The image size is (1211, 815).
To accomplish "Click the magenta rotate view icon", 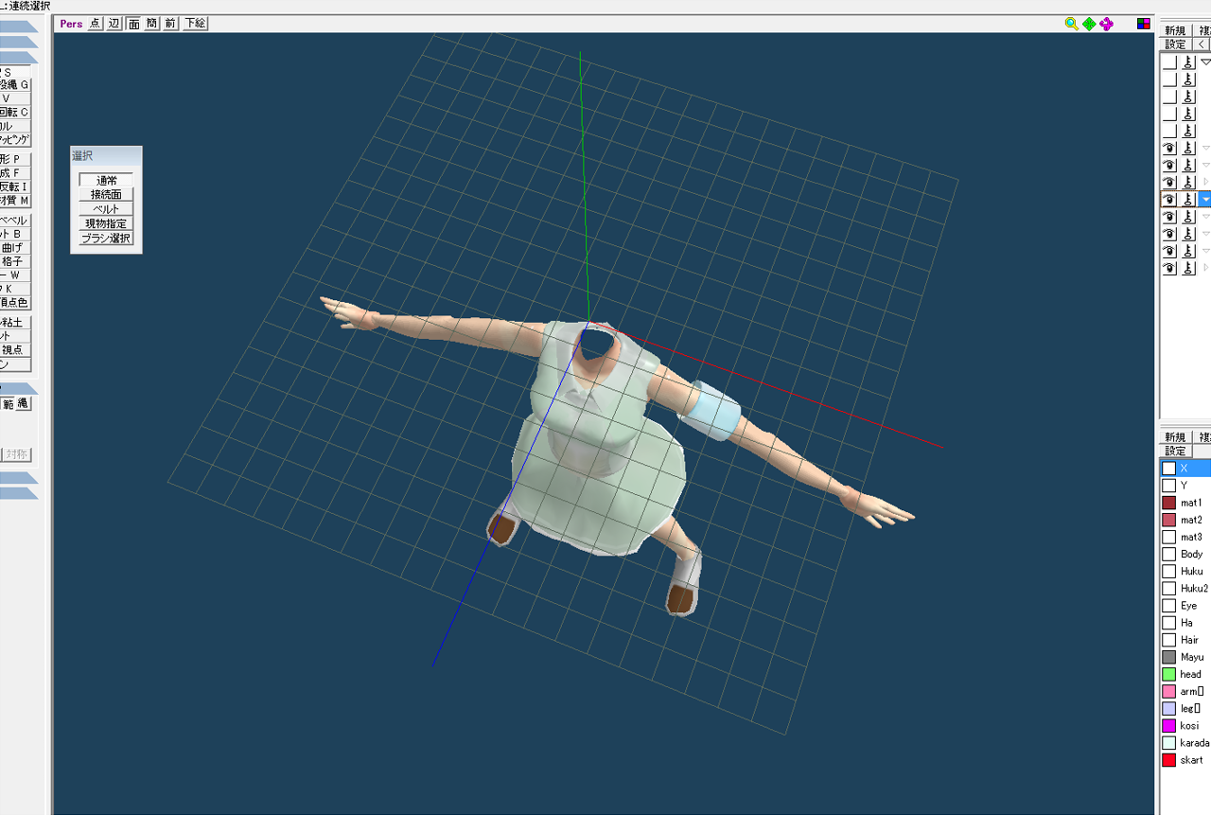I will (x=1106, y=24).
